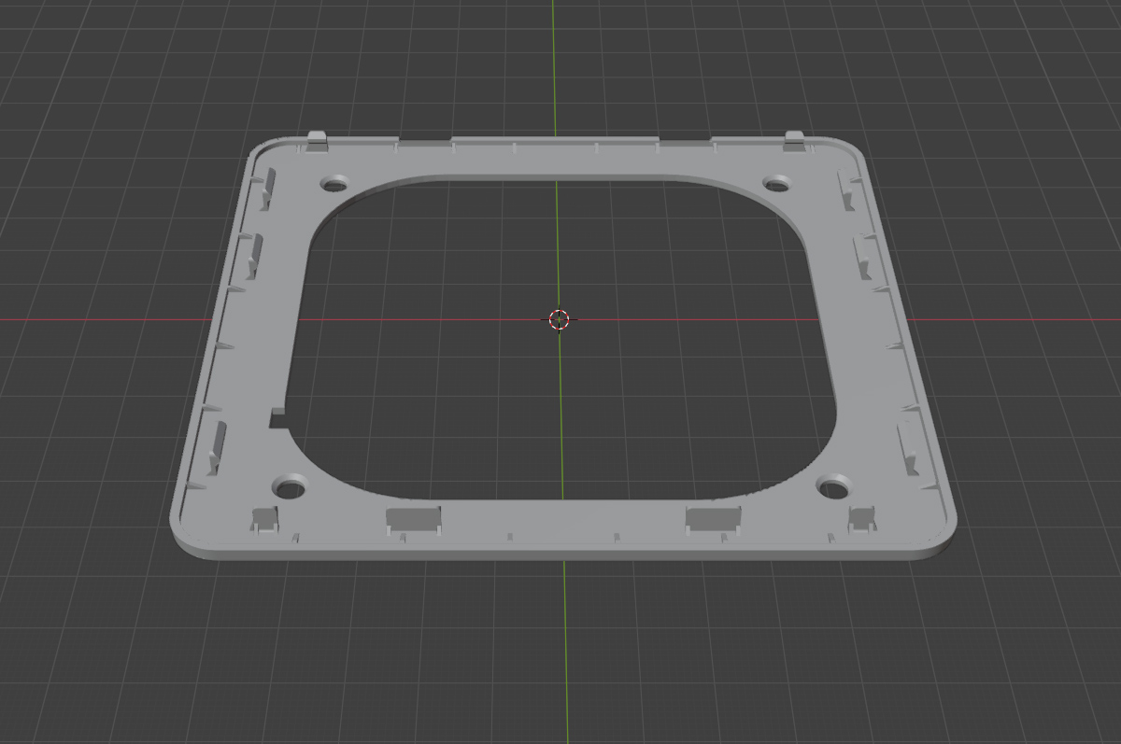Select the back-right screw hole on the frame

776,183
